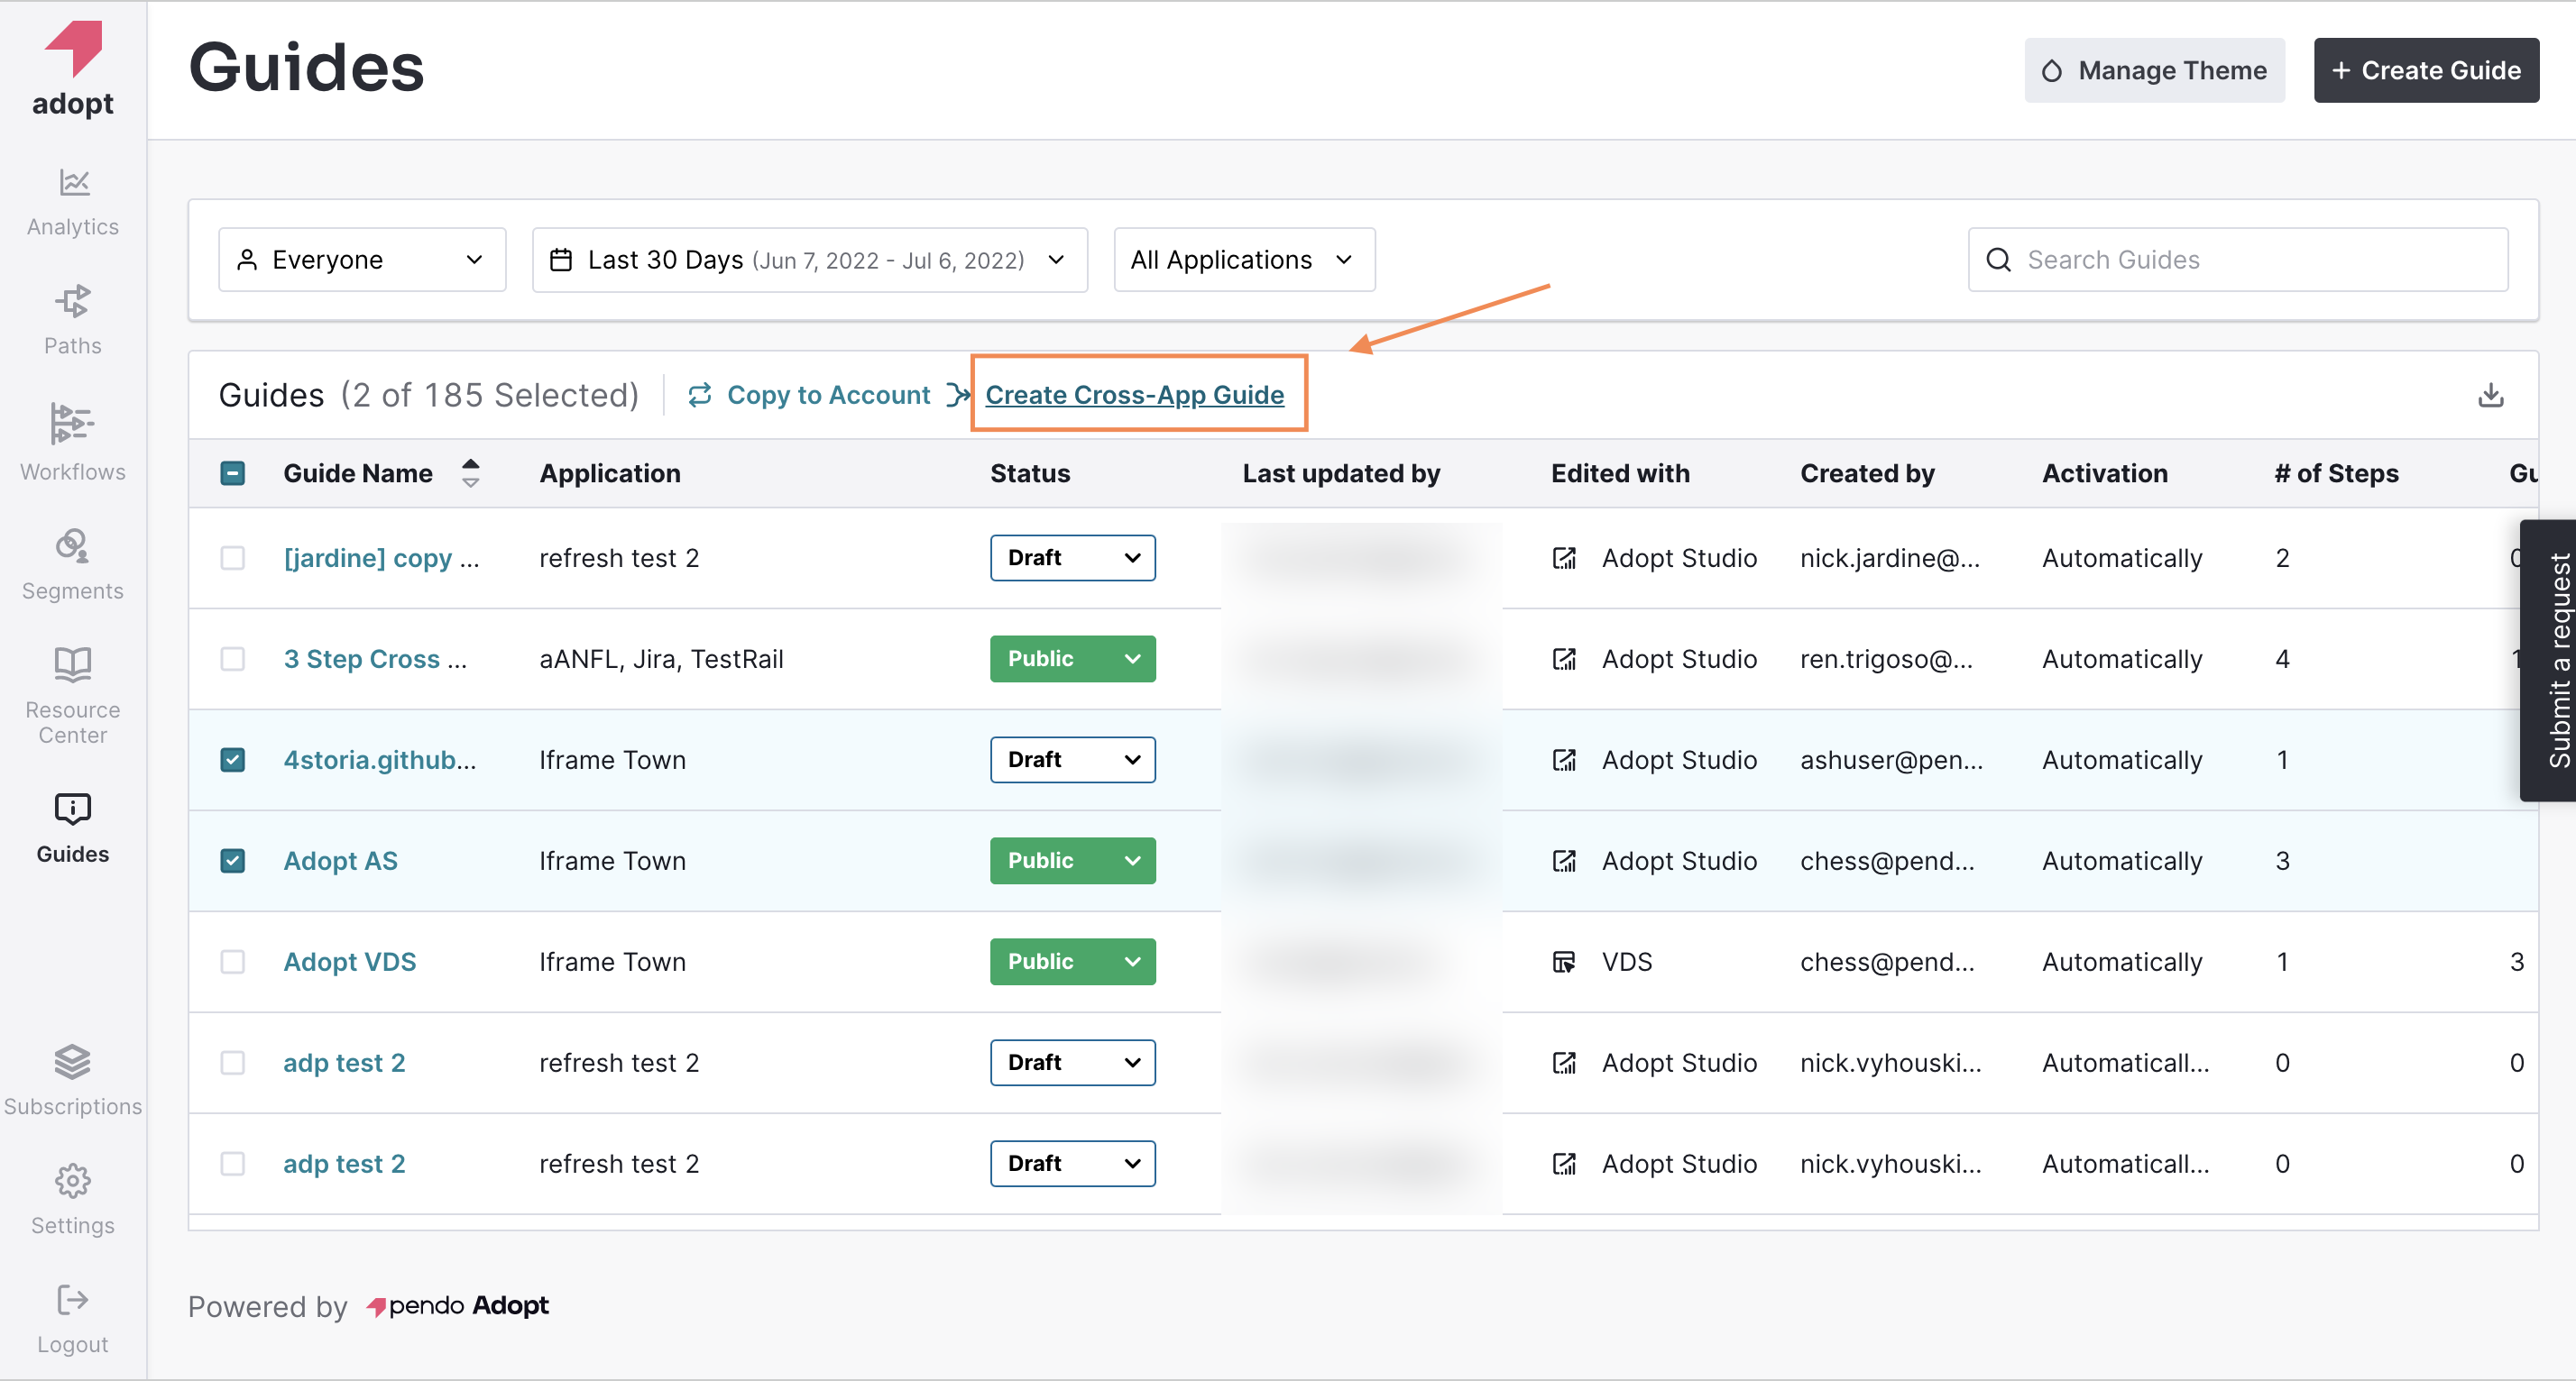Image resolution: width=2576 pixels, height=1381 pixels.
Task: Open the Settings gear in the sidebar
Action: pyautogui.click(x=73, y=1181)
